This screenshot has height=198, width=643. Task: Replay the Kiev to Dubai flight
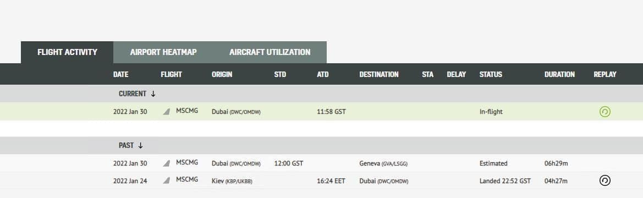click(605, 180)
